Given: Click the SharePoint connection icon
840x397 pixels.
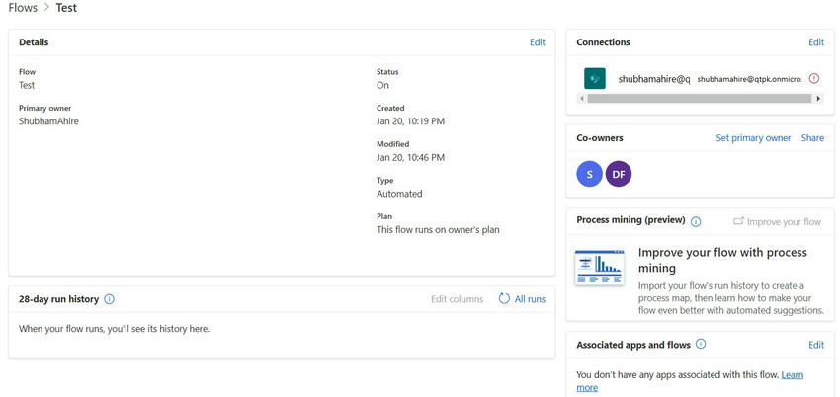Looking at the screenshot, I should tap(595, 78).
